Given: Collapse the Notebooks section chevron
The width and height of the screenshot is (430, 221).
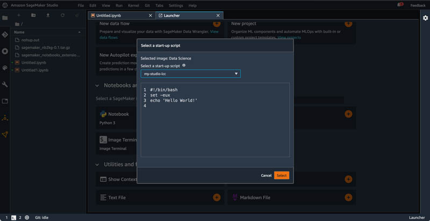Looking at the screenshot, I should 97,86.
